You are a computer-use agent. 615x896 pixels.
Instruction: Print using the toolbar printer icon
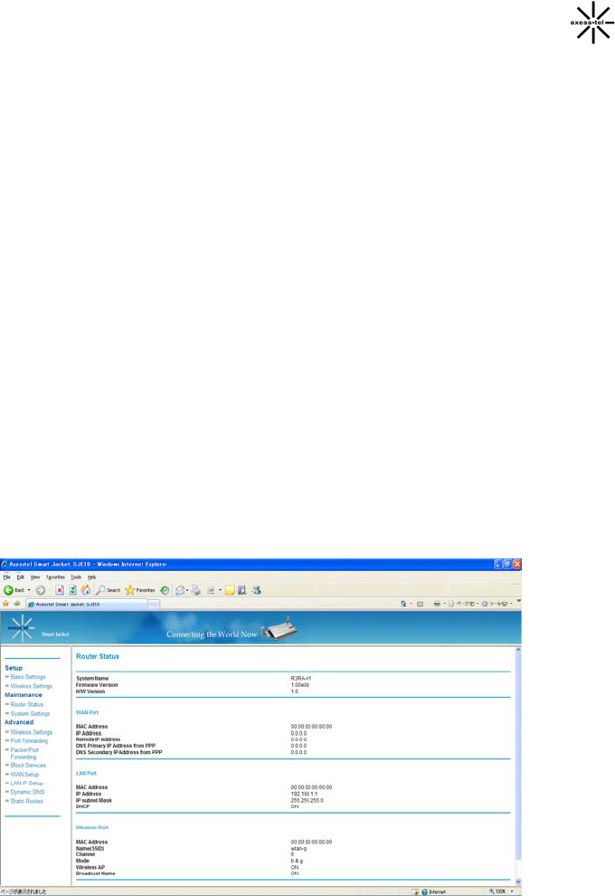(196, 590)
